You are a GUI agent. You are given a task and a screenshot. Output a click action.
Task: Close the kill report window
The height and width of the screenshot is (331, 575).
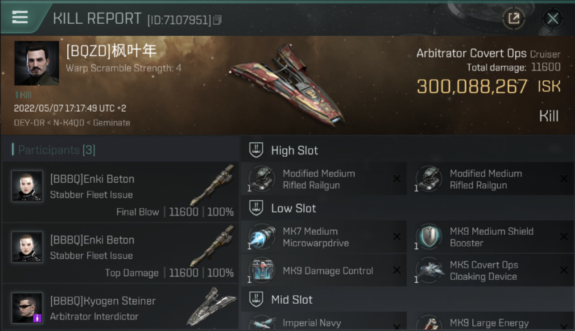click(x=552, y=19)
